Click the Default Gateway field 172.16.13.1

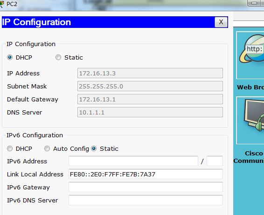tap(150, 99)
